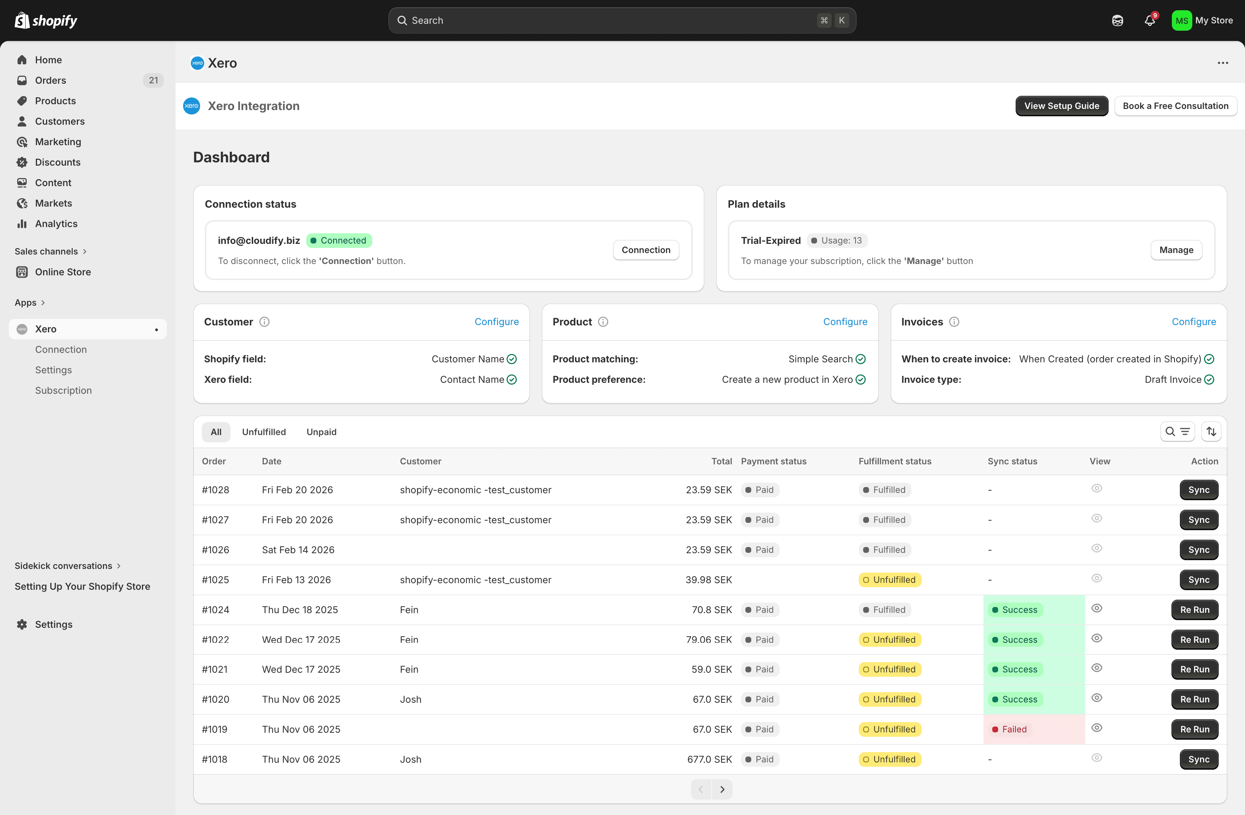1245x815 pixels.
Task: Open the search and filter orders icon
Action: click(1177, 431)
